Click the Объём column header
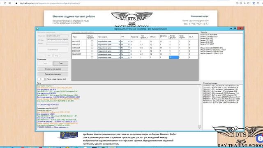263x148 pixels. click(155, 37)
